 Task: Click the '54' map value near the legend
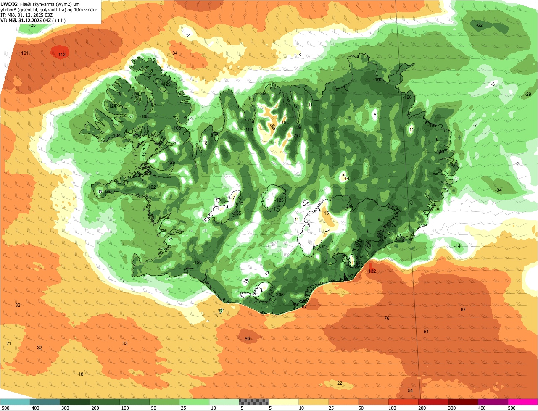pyautogui.click(x=410, y=391)
